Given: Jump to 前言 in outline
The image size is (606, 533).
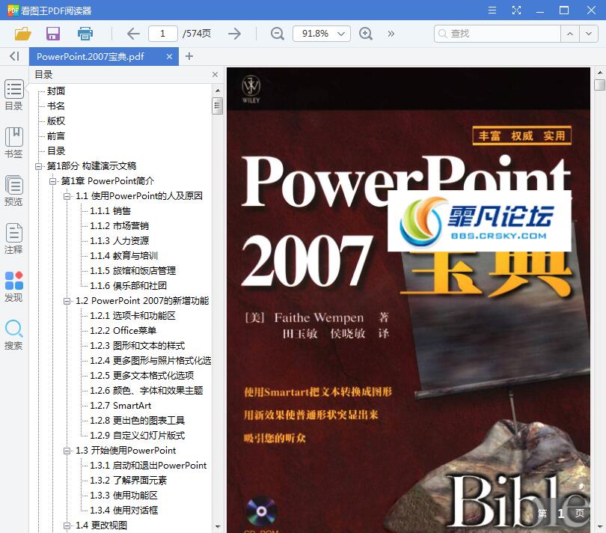Looking at the screenshot, I should tap(56, 136).
